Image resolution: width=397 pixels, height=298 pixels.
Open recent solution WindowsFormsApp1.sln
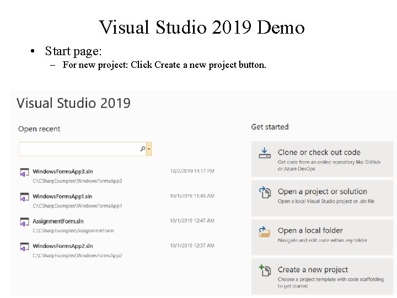(x=62, y=196)
